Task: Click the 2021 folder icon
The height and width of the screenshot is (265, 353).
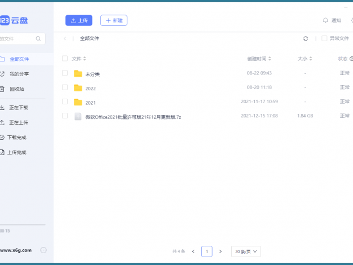Action: pyautogui.click(x=78, y=102)
